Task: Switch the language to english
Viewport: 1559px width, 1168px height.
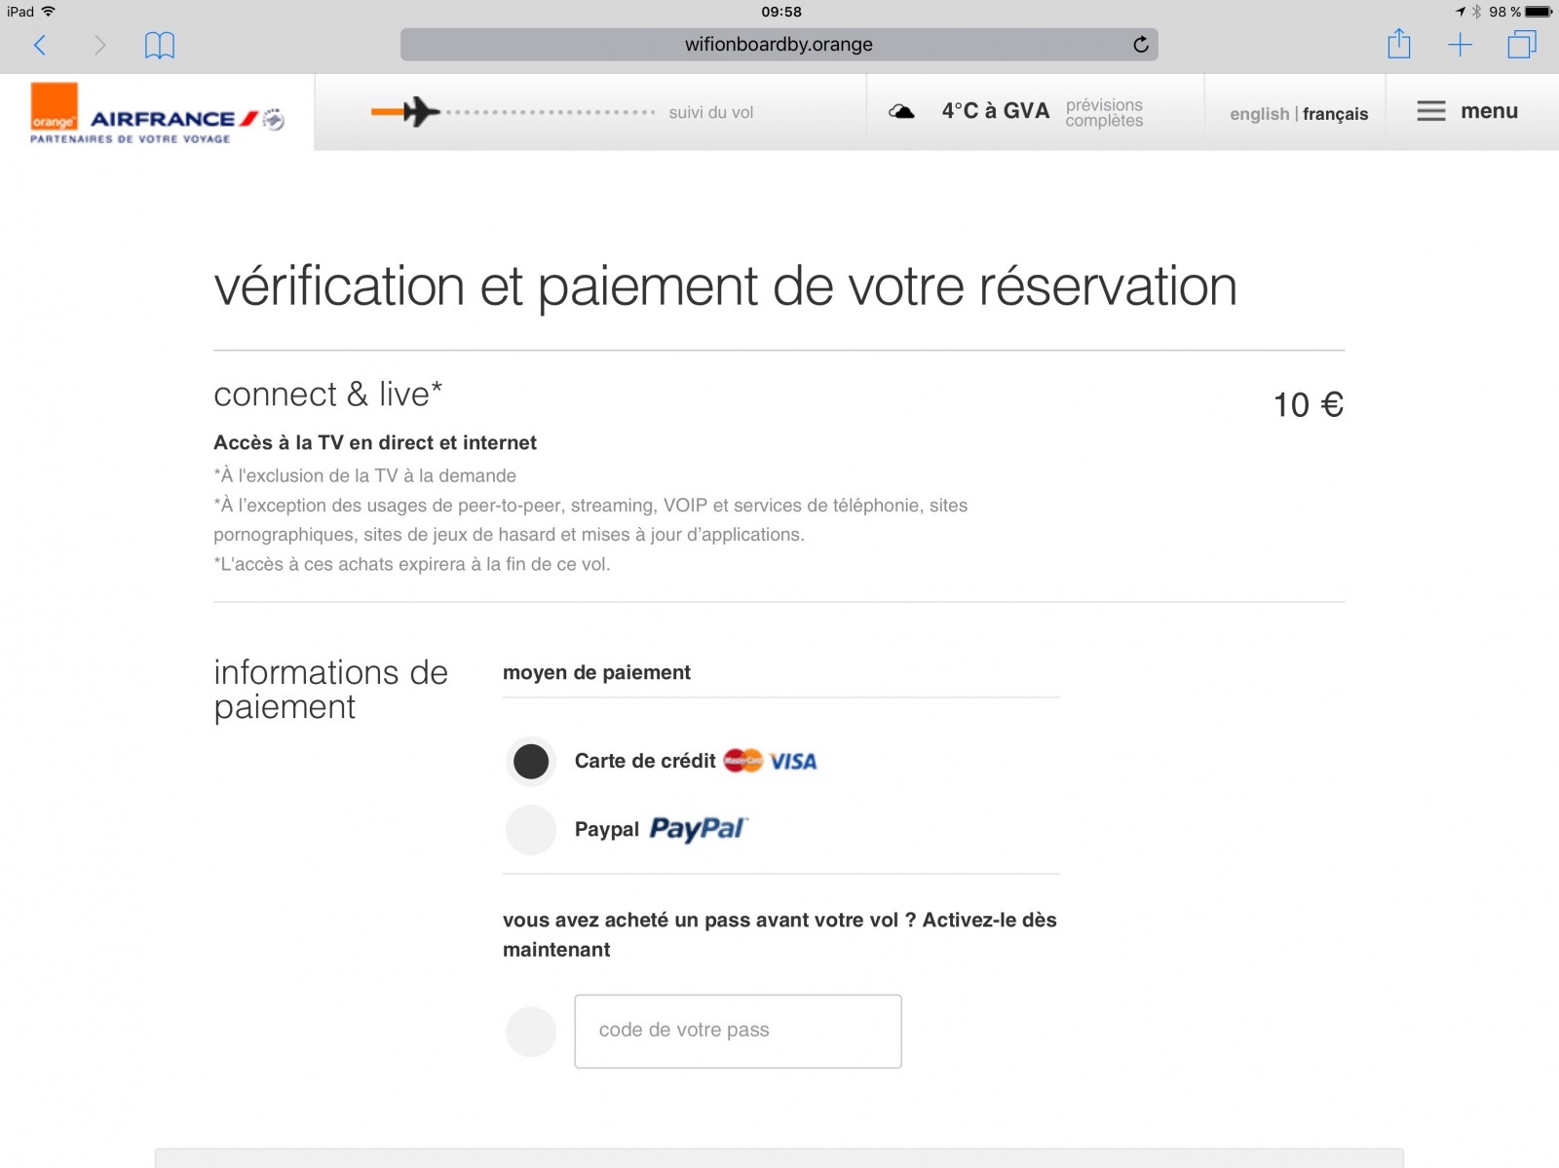Action: tap(1259, 114)
